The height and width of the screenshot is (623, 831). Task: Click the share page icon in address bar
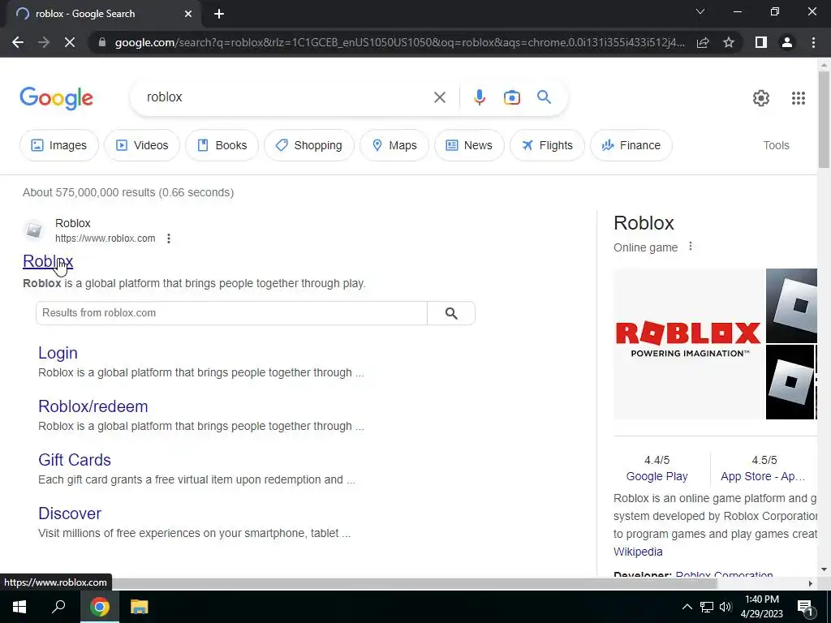coord(703,42)
